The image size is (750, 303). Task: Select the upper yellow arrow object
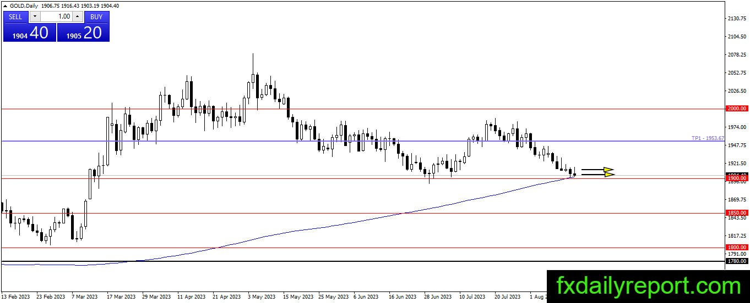[x=597, y=170]
